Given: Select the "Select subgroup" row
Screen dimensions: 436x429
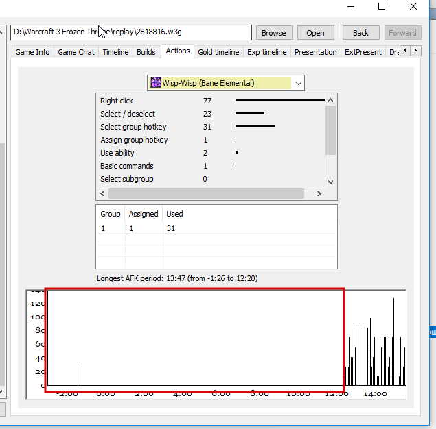Looking at the screenshot, I should pos(211,179).
